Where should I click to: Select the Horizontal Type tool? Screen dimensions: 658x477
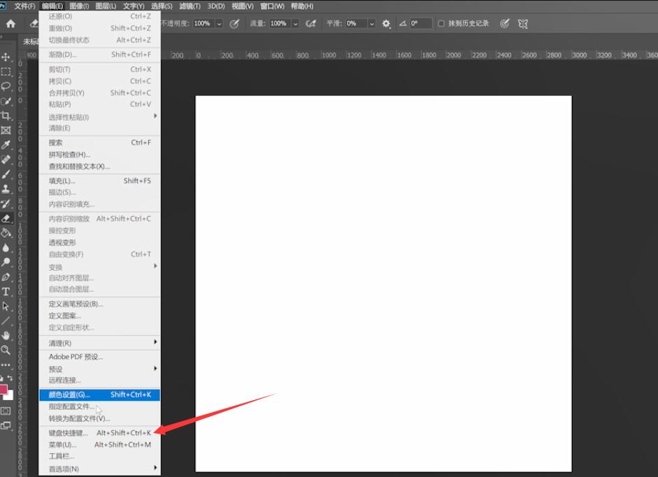tap(6, 292)
